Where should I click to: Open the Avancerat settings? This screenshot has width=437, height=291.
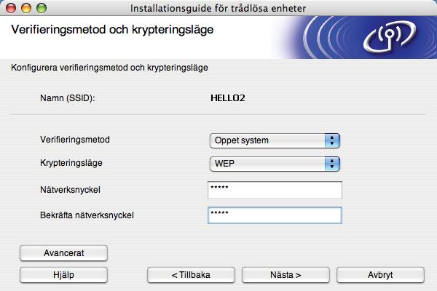(63, 253)
